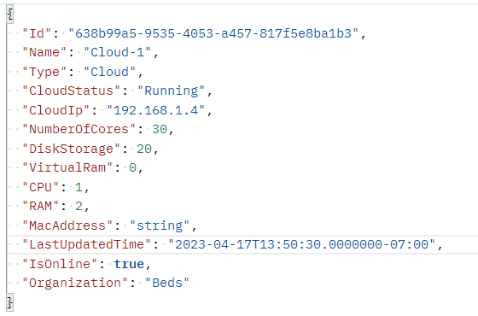Click the IsOnline true value
Screen dimensions: 478x316
point(129,264)
